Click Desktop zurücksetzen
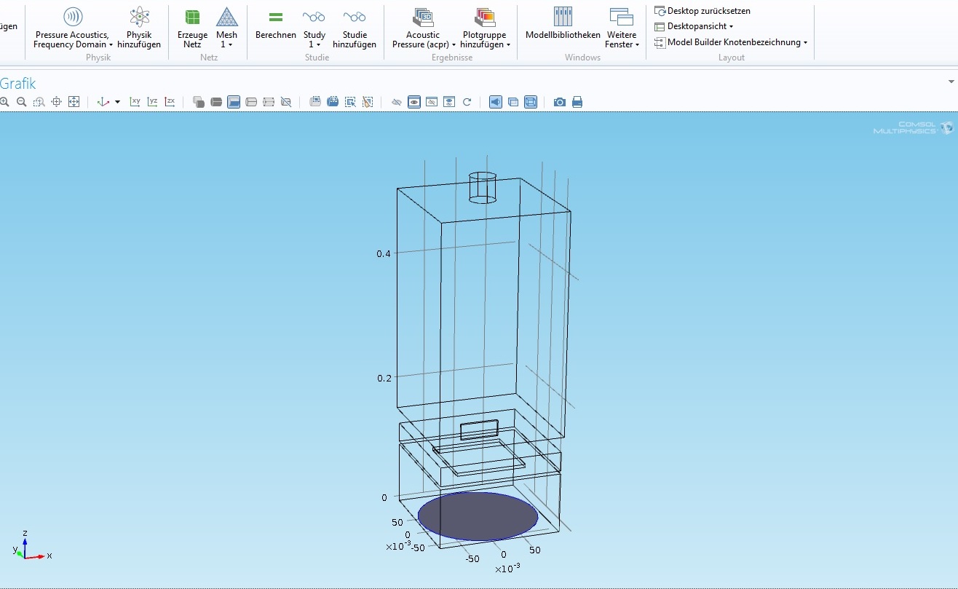The image size is (958, 589). tap(708, 11)
